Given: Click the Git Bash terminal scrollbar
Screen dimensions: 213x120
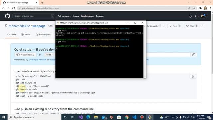Looking at the screenshot, I should 145,52.
